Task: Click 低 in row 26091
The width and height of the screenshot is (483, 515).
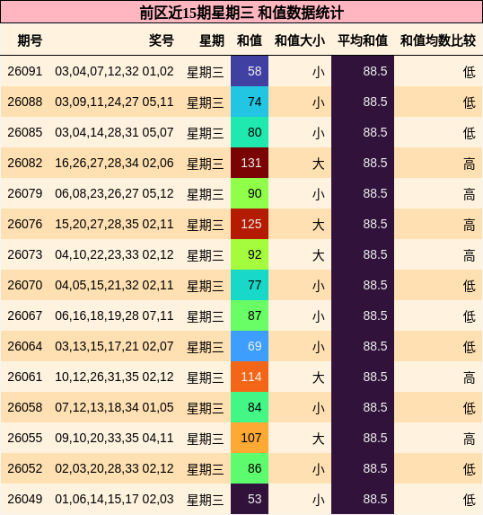Action: [x=470, y=72]
